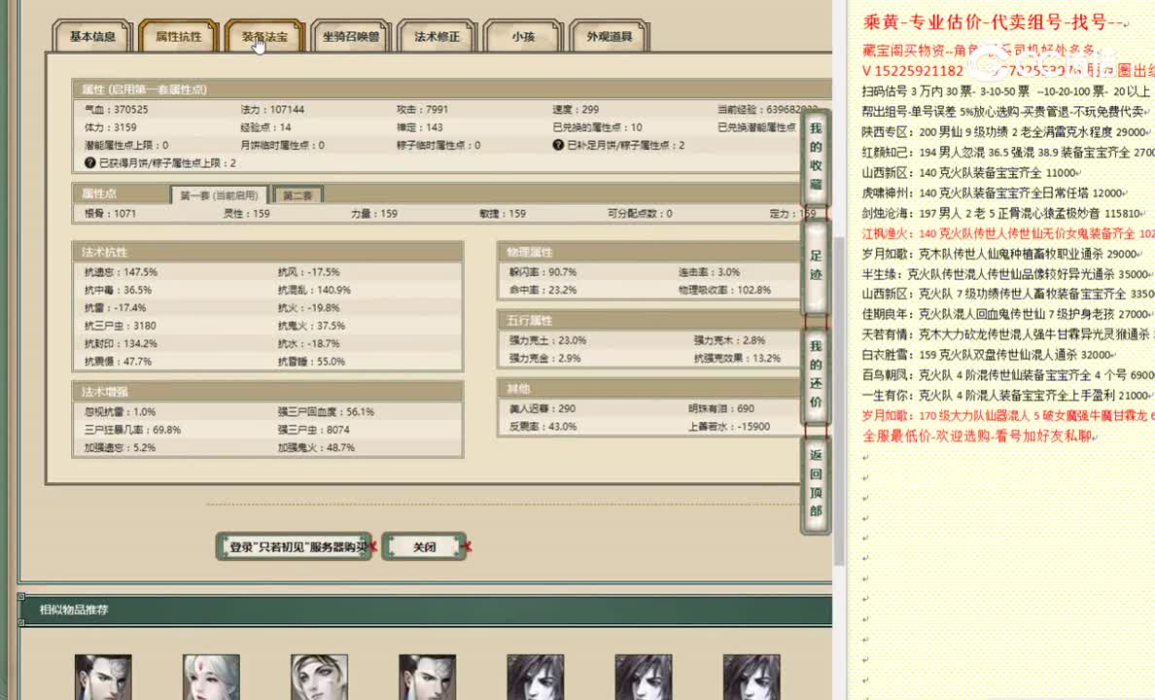Click the 敏捷 : 159 value
Viewport: 1155px width, 700px height.
point(503,214)
